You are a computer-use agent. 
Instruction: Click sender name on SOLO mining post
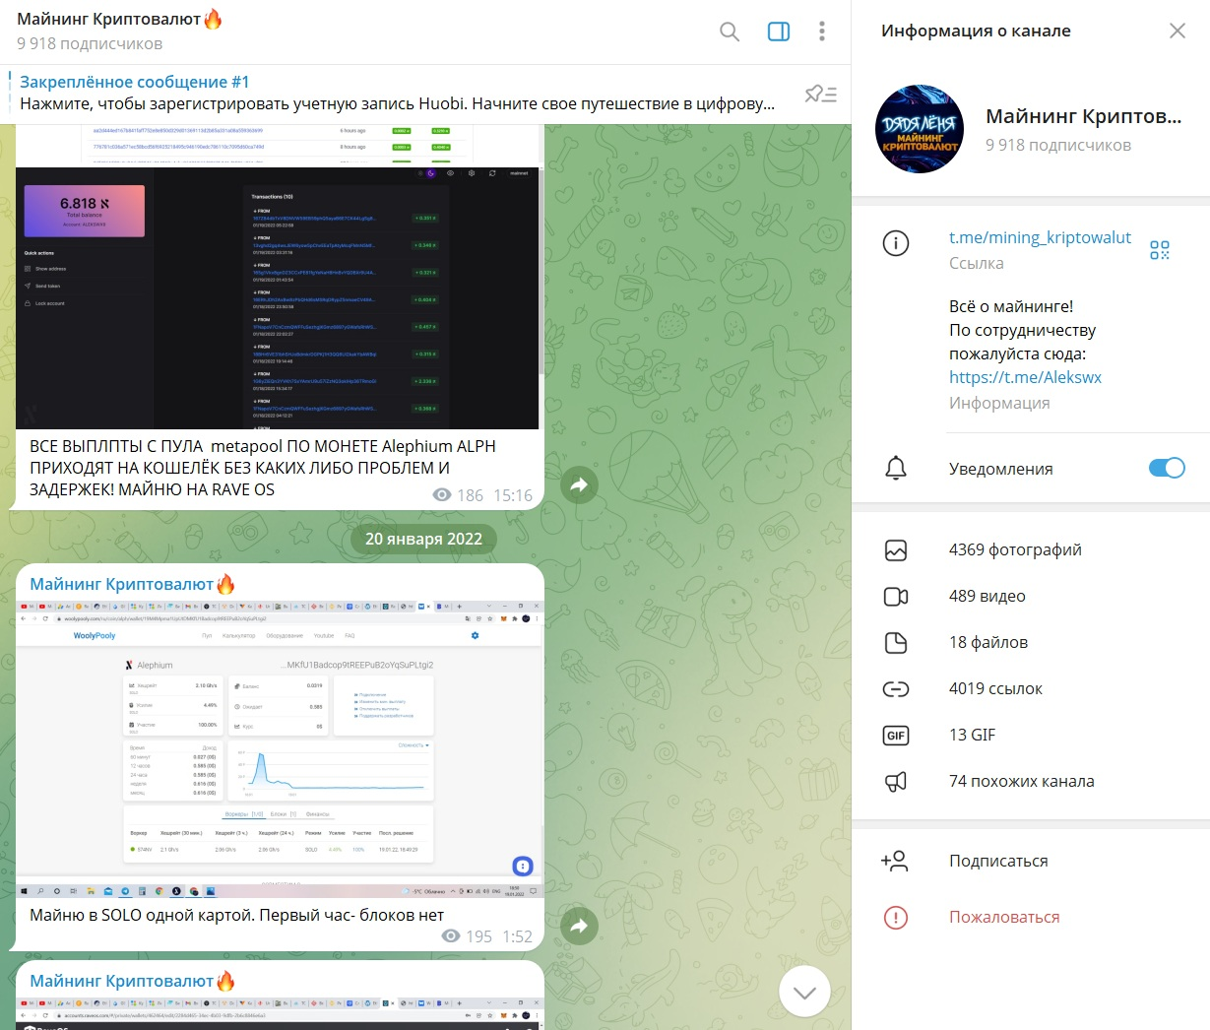pyautogui.click(x=133, y=584)
